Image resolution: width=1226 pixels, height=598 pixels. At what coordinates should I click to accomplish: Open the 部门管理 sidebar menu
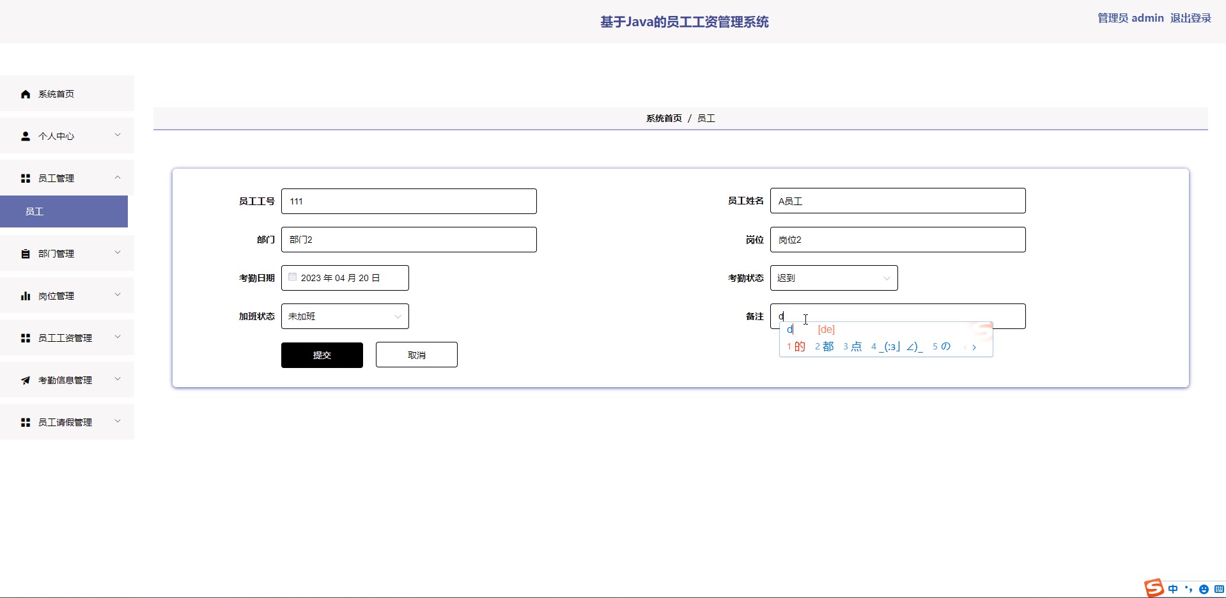(67, 254)
